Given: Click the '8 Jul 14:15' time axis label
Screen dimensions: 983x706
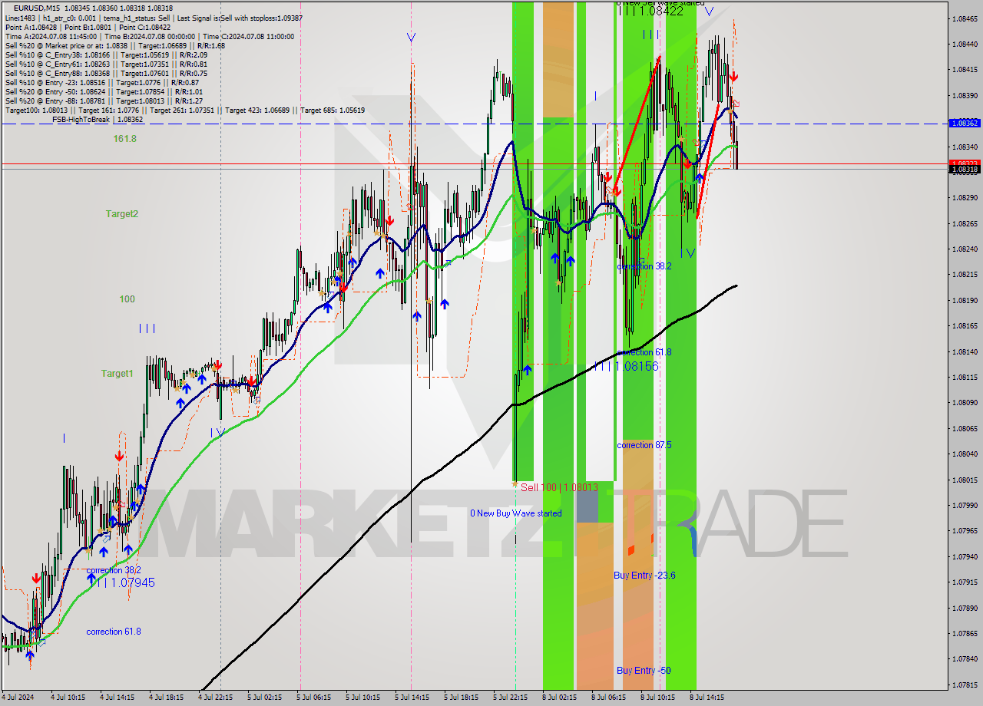Looking at the screenshot, I should (x=707, y=698).
